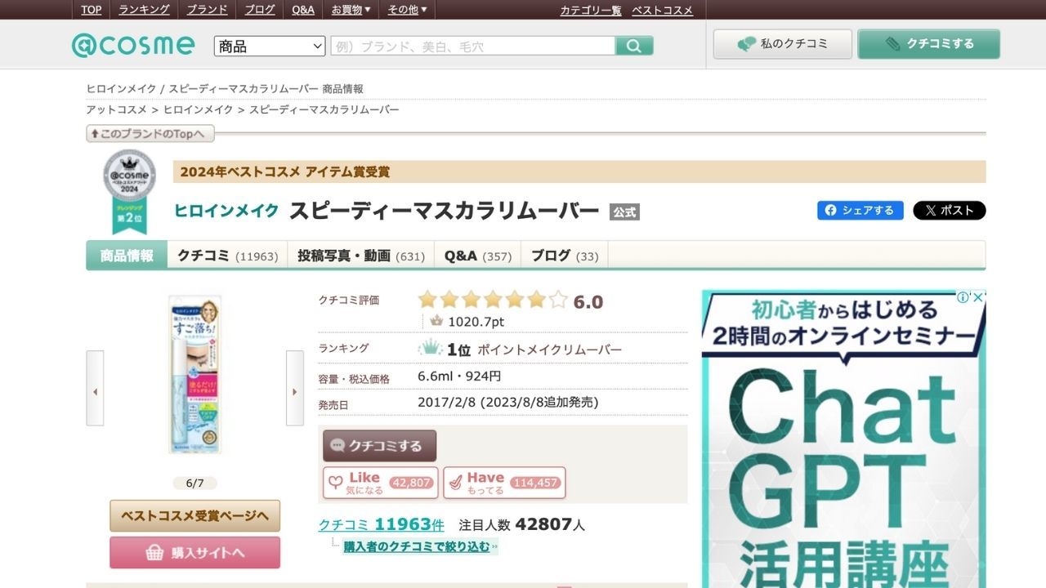Open ポイントメイクリムーバー ranking link
This screenshot has width=1046, height=588.
pos(549,350)
